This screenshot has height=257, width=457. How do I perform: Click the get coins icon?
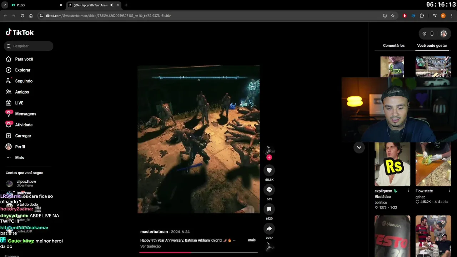pyautogui.click(x=424, y=34)
